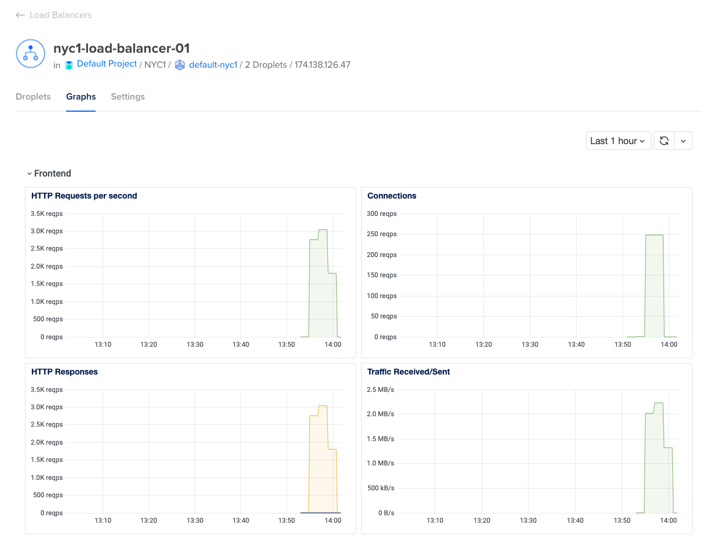Click the green peak in Traffic Received/Sent graph
The height and width of the screenshot is (543, 725).
(x=658, y=403)
